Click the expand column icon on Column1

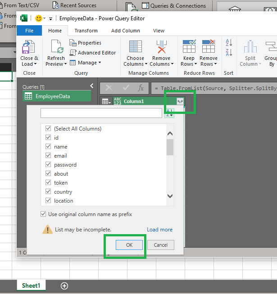coord(180,101)
